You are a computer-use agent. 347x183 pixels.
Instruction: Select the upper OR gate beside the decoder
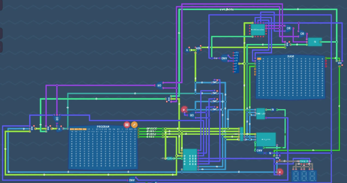(x=288, y=28)
